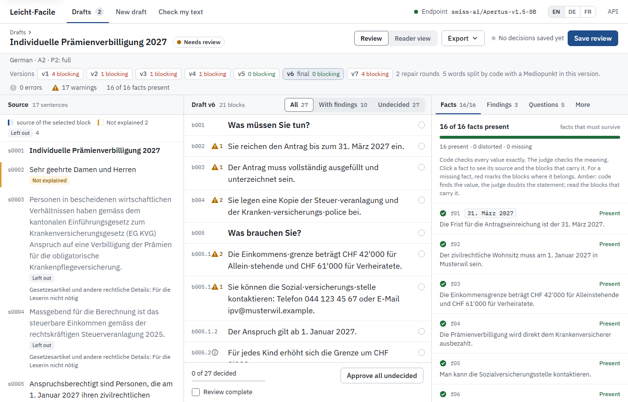628x402 pixels.
Task: Click the warning triangle next to 17 warnings
Action: (55, 88)
